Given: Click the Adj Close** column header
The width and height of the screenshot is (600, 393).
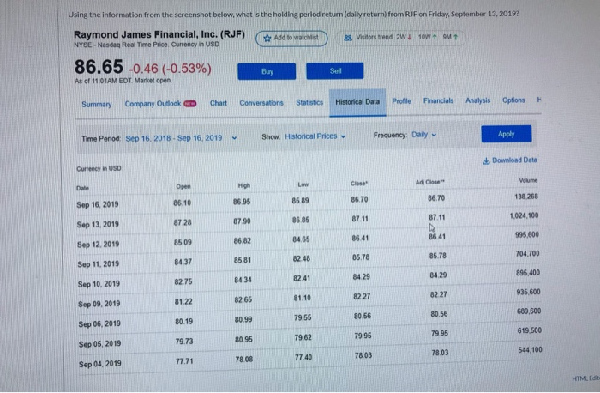Looking at the screenshot, I should [429, 182].
